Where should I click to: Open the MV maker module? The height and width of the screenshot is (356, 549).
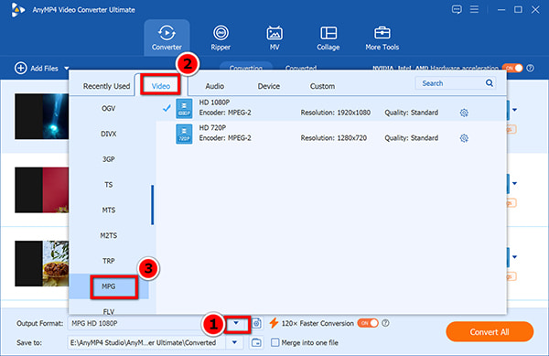274,38
